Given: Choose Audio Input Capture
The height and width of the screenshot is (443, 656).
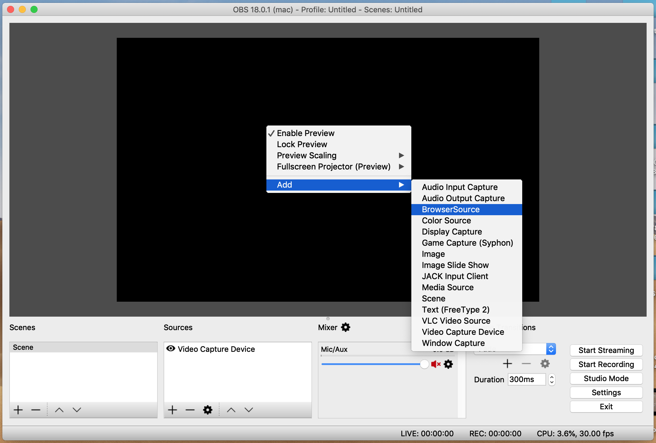Looking at the screenshot, I should click(x=466, y=187).
